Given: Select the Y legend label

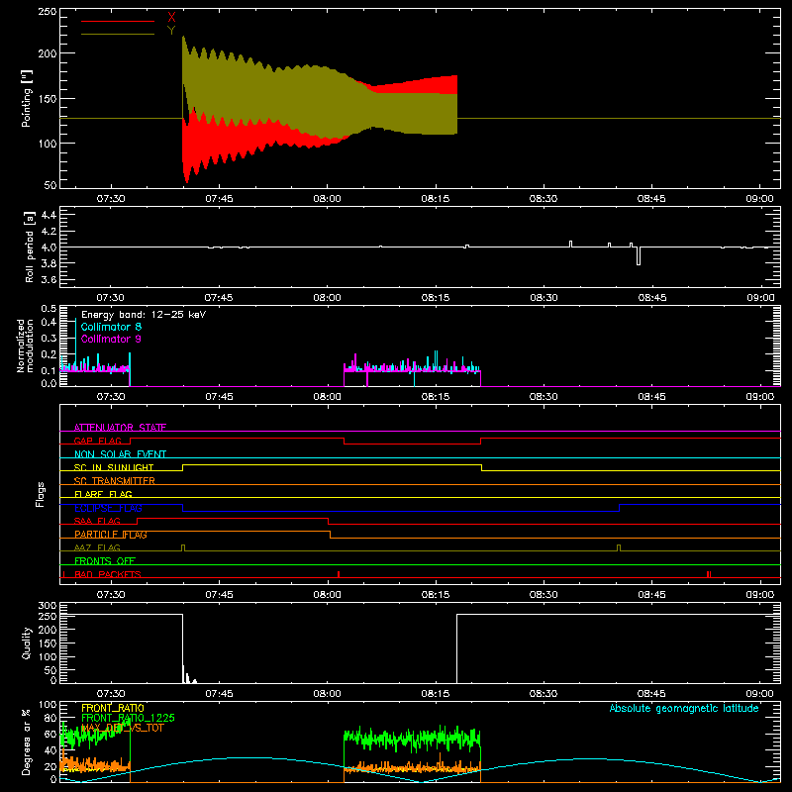Looking at the screenshot, I should coord(171,31).
